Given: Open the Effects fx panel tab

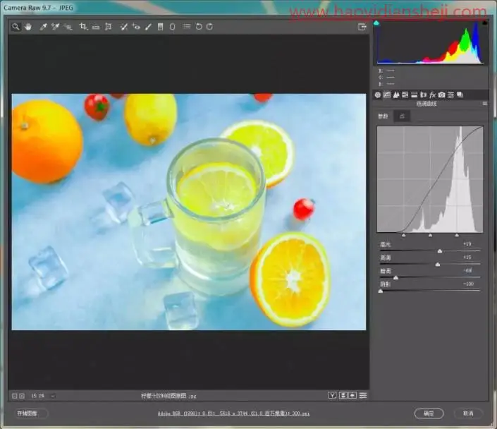Looking at the screenshot, I should 432,95.
